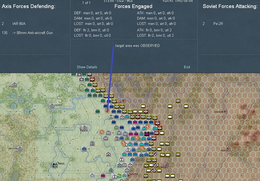Screen dimensions: 260x181
Task: Select the green-flagged unit counter at Orel
Action: coord(55,165)
